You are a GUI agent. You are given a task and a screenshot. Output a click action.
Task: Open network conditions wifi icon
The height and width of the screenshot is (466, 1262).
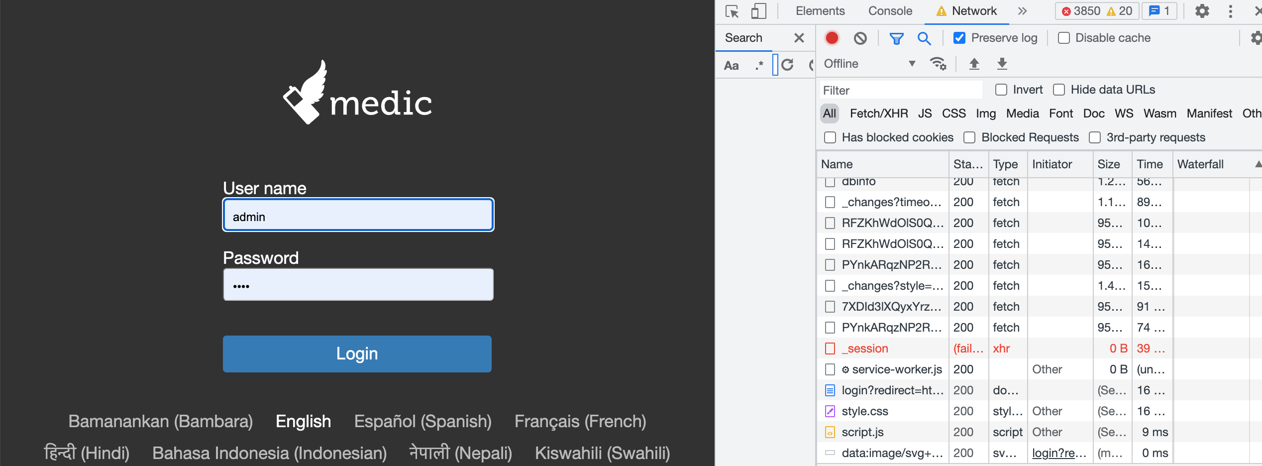(938, 64)
